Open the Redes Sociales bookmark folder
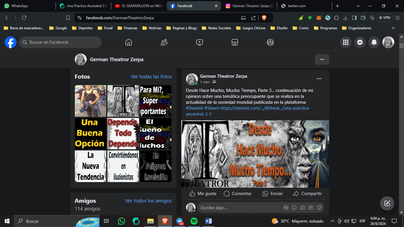 click(216, 28)
